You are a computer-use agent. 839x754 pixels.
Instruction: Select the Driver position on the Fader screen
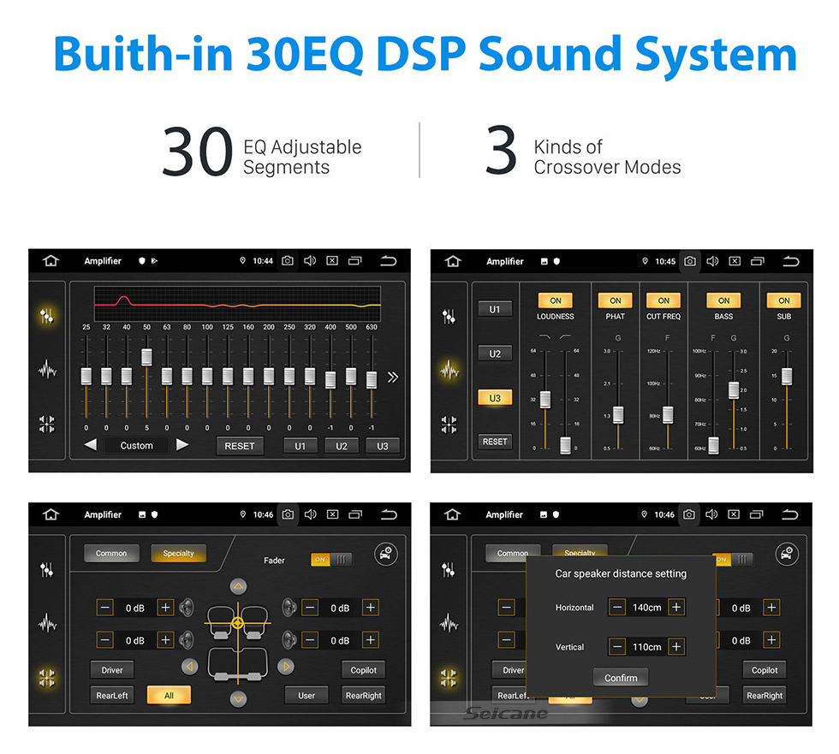112,670
